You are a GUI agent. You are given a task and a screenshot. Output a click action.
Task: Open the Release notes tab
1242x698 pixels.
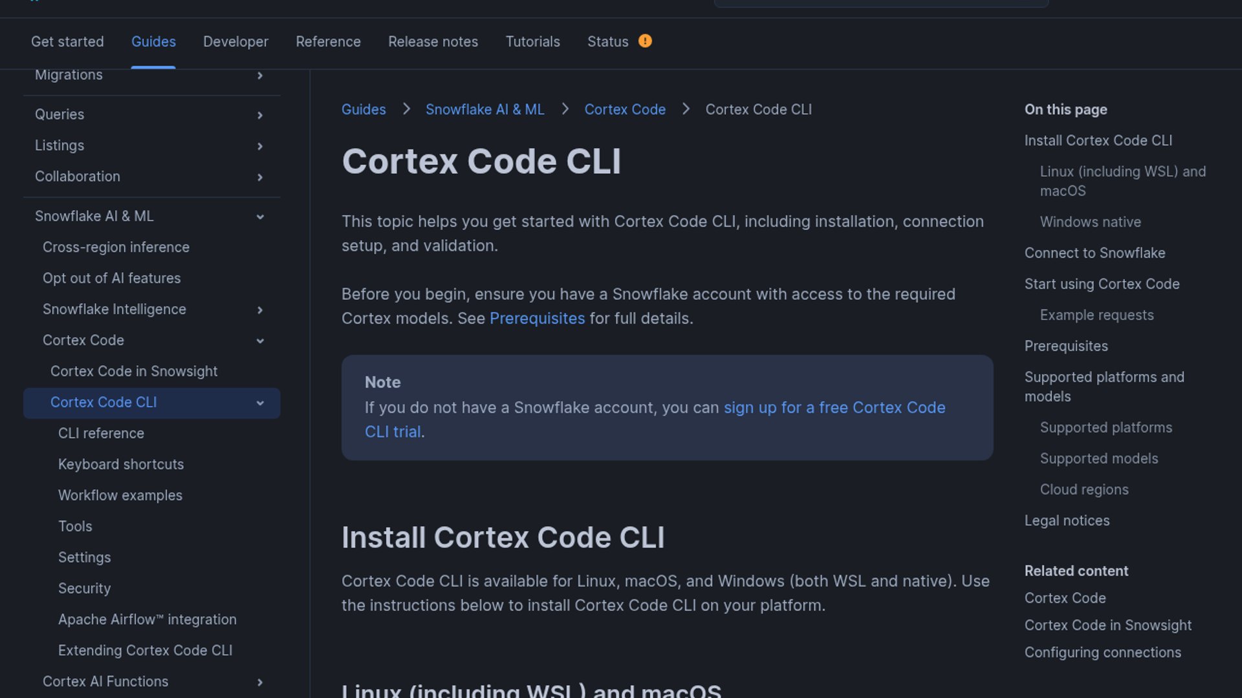point(433,41)
